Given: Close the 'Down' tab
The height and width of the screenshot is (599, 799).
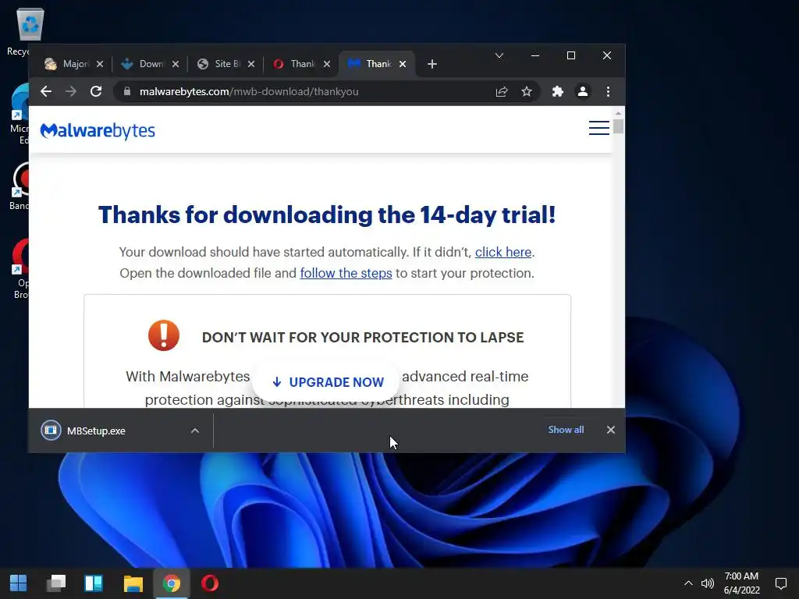Looking at the screenshot, I should (176, 64).
